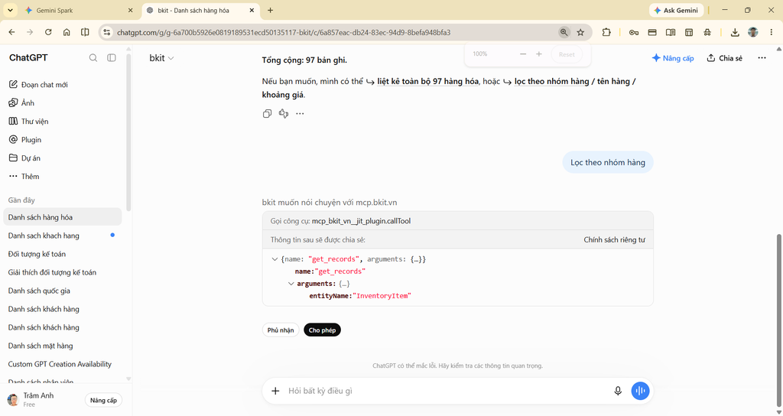
Task: Reload the page in browser toolbar
Action: pos(48,32)
